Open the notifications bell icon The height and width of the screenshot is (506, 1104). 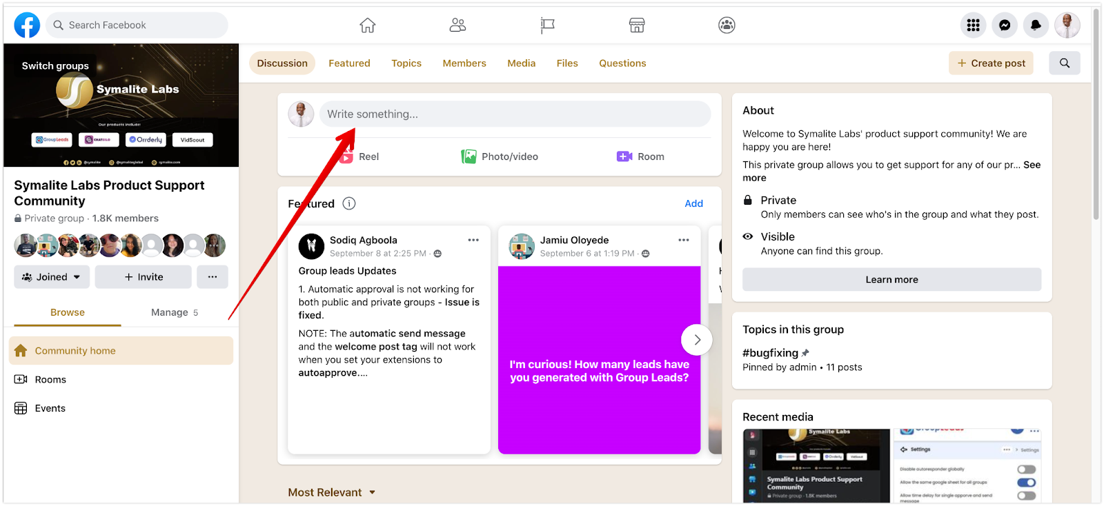pos(1036,26)
